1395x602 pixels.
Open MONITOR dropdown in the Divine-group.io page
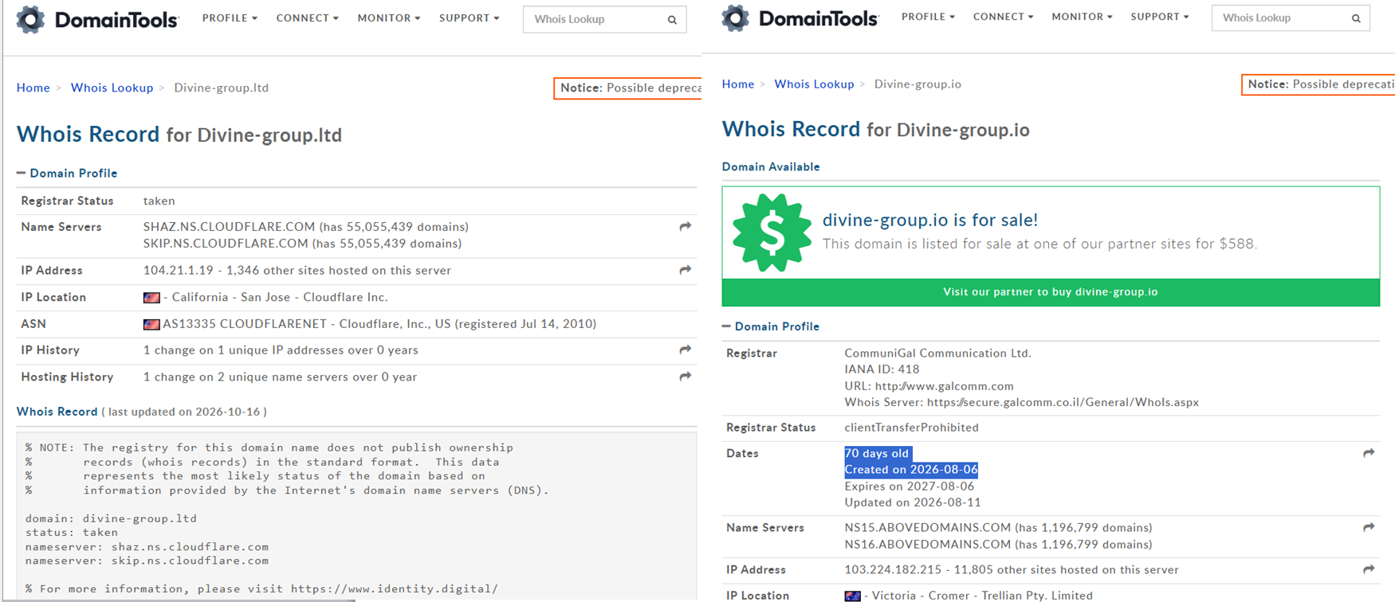[x=1082, y=16]
